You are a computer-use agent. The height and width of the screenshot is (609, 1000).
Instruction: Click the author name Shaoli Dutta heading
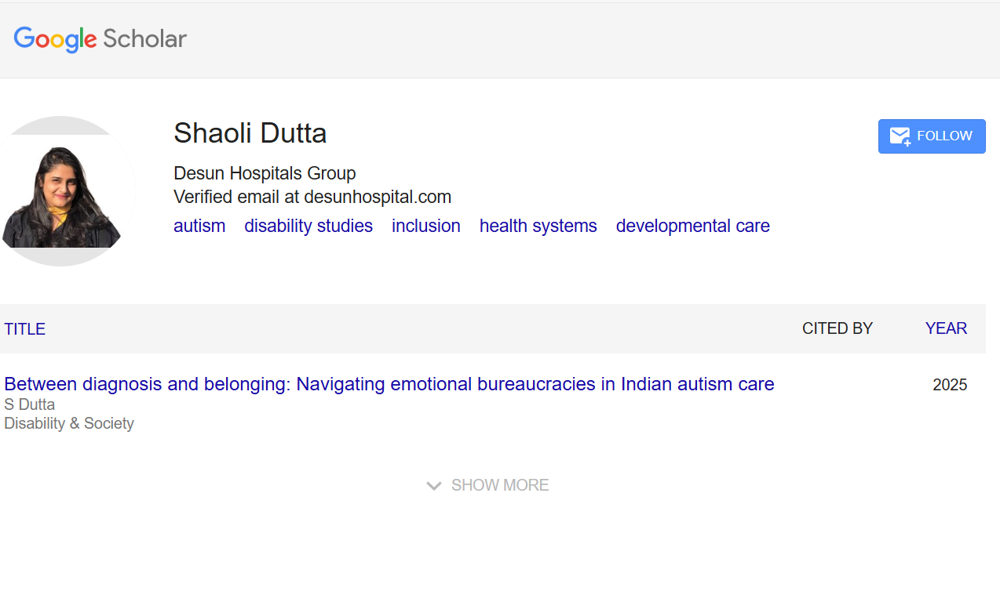(250, 133)
